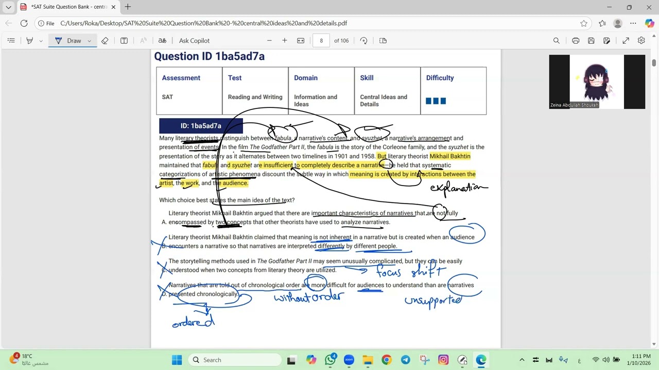Click the 'ID: 1ba5ad7a' blue banner
Viewport: 659px width, 370px height.
(x=201, y=125)
